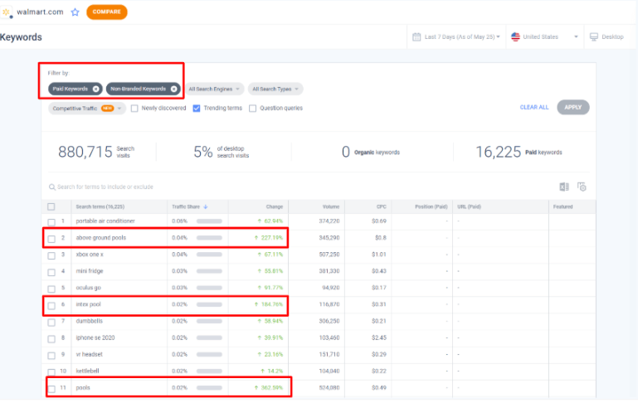
Task: Click the oculus go keyword
Action: (88, 288)
